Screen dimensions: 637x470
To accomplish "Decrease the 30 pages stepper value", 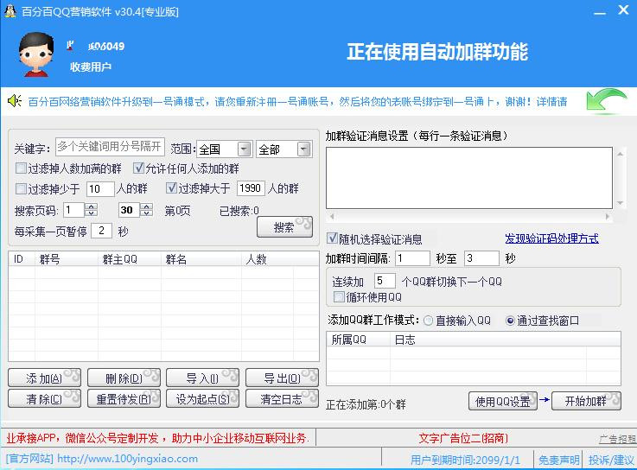I will (146, 213).
